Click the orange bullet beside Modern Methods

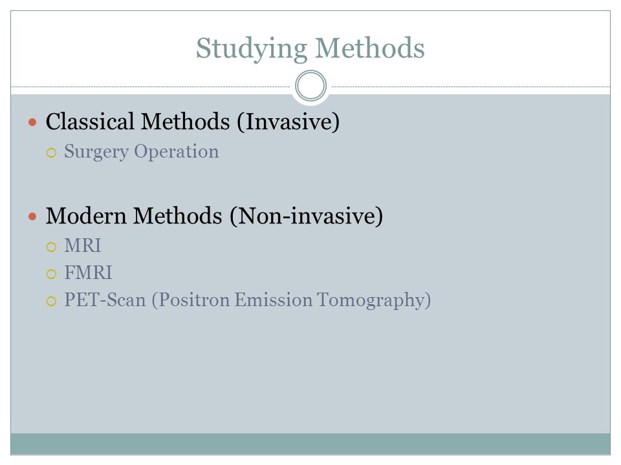[x=32, y=216]
